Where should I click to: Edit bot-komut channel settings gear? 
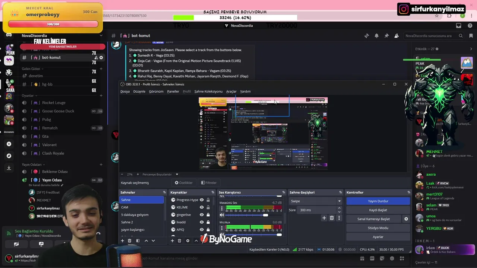tap(101, 58)
